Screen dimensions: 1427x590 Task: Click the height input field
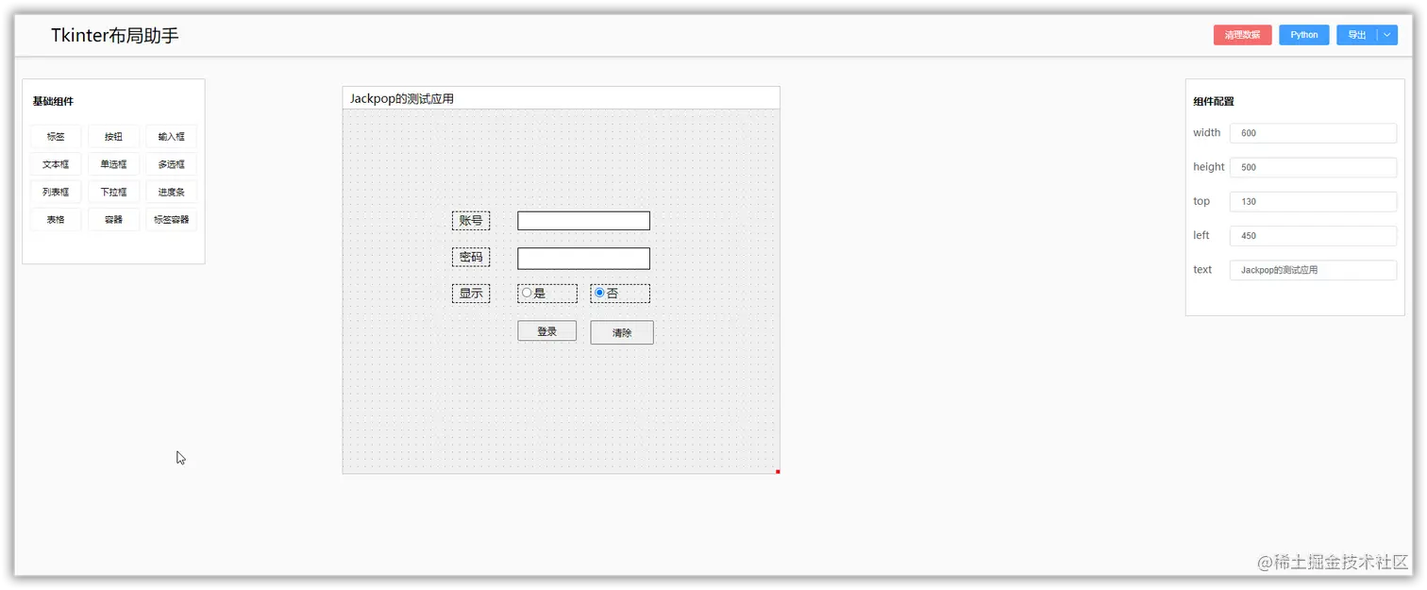click(1313, 167)
